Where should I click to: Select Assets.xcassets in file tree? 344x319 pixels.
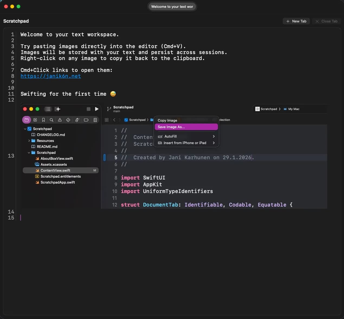pos(54,164)
